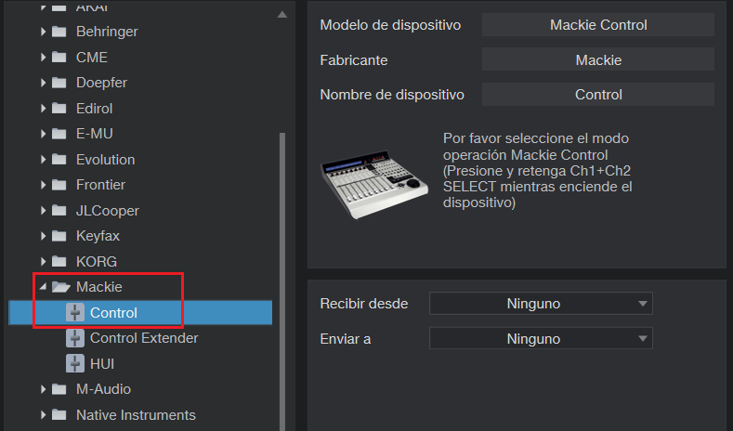Click the Native Instruments folder icon

pos(59,414)
